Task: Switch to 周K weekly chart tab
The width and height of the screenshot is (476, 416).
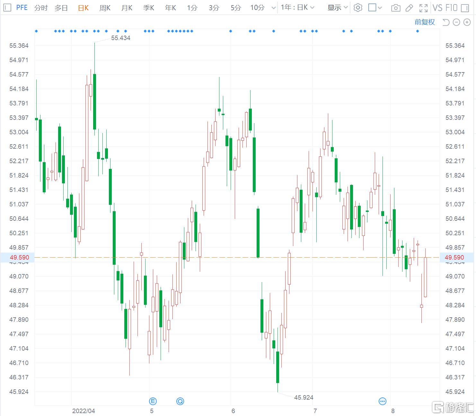Action: point(105,8)
